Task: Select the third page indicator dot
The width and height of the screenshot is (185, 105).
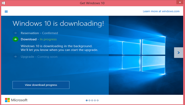Action: click(92, 100)
